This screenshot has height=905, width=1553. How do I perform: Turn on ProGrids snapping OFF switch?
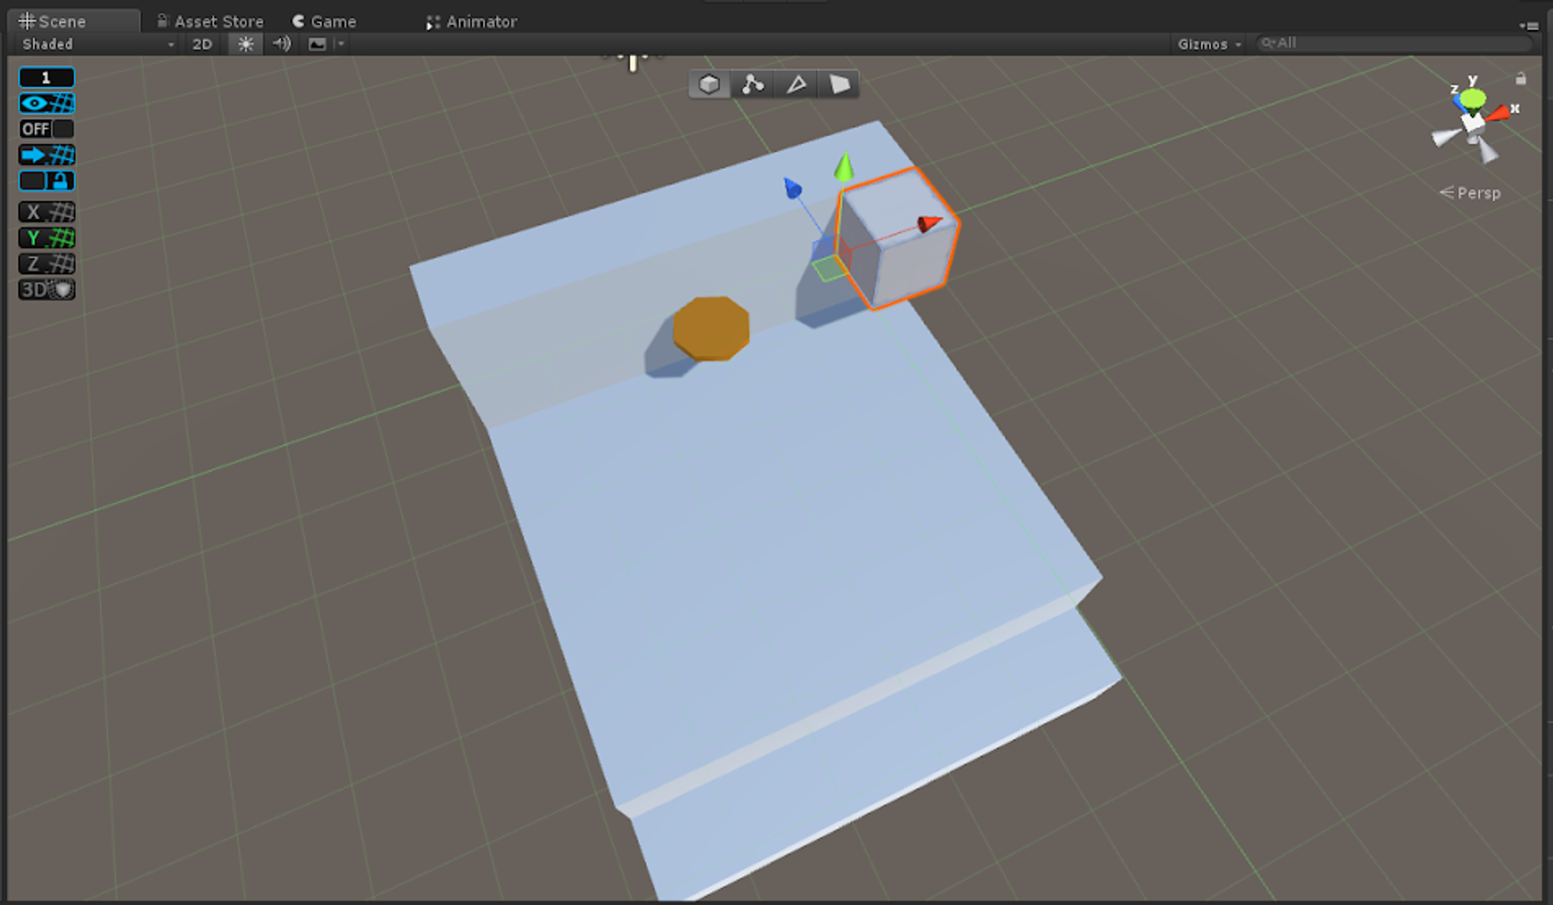(47, 129)
